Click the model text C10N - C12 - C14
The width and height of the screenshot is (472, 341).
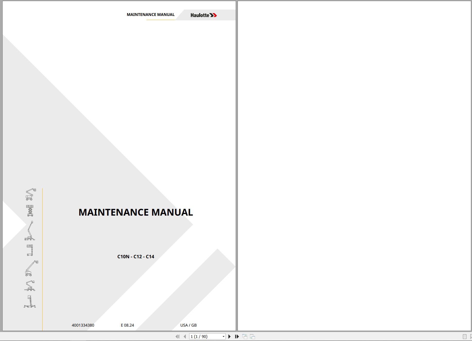pos(136,256)
